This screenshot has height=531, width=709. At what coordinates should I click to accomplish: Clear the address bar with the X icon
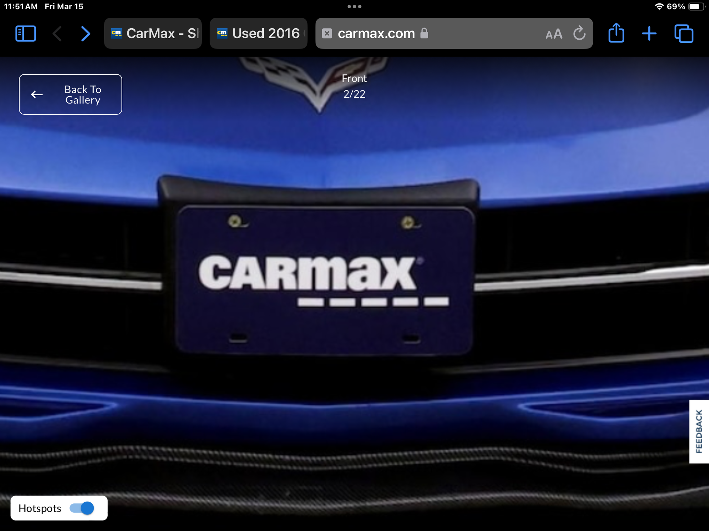pyautogui.click(x=327, y=33)
